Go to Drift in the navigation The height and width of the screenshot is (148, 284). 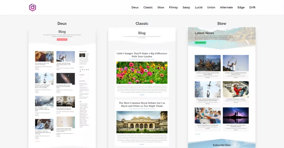252,8
